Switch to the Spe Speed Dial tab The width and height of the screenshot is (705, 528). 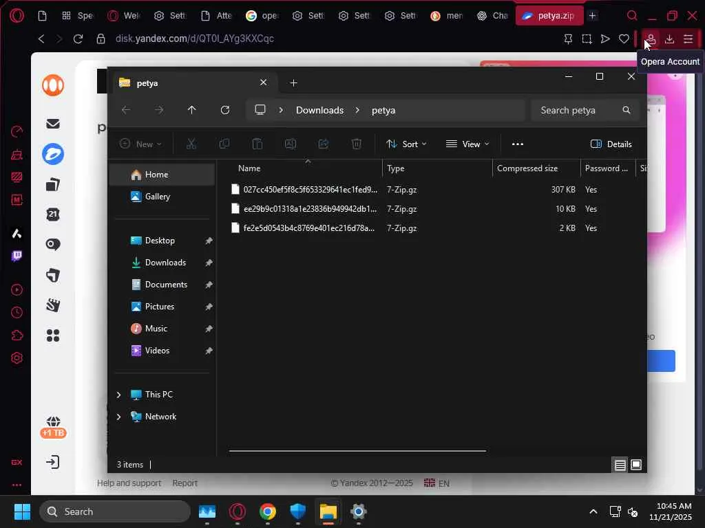pyautogui.click(x=78, y=16)
